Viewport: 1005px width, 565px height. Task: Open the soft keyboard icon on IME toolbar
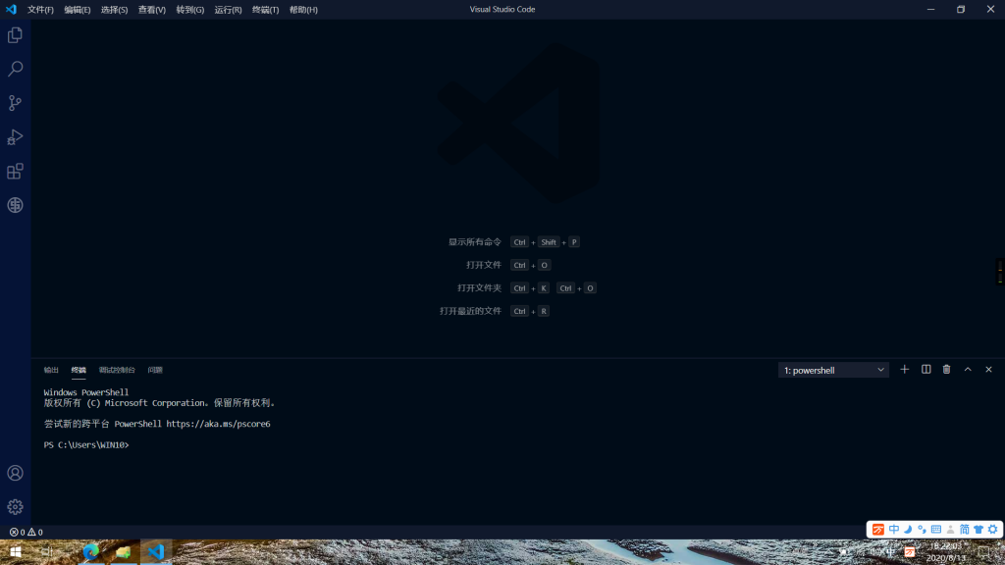pos(935,530)
